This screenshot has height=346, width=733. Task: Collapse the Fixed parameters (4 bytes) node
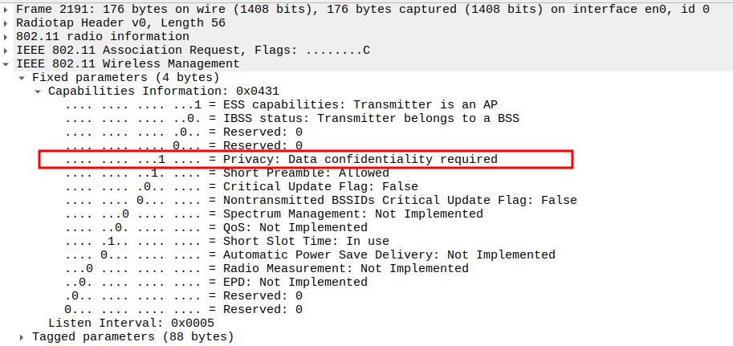click(22, 78)
